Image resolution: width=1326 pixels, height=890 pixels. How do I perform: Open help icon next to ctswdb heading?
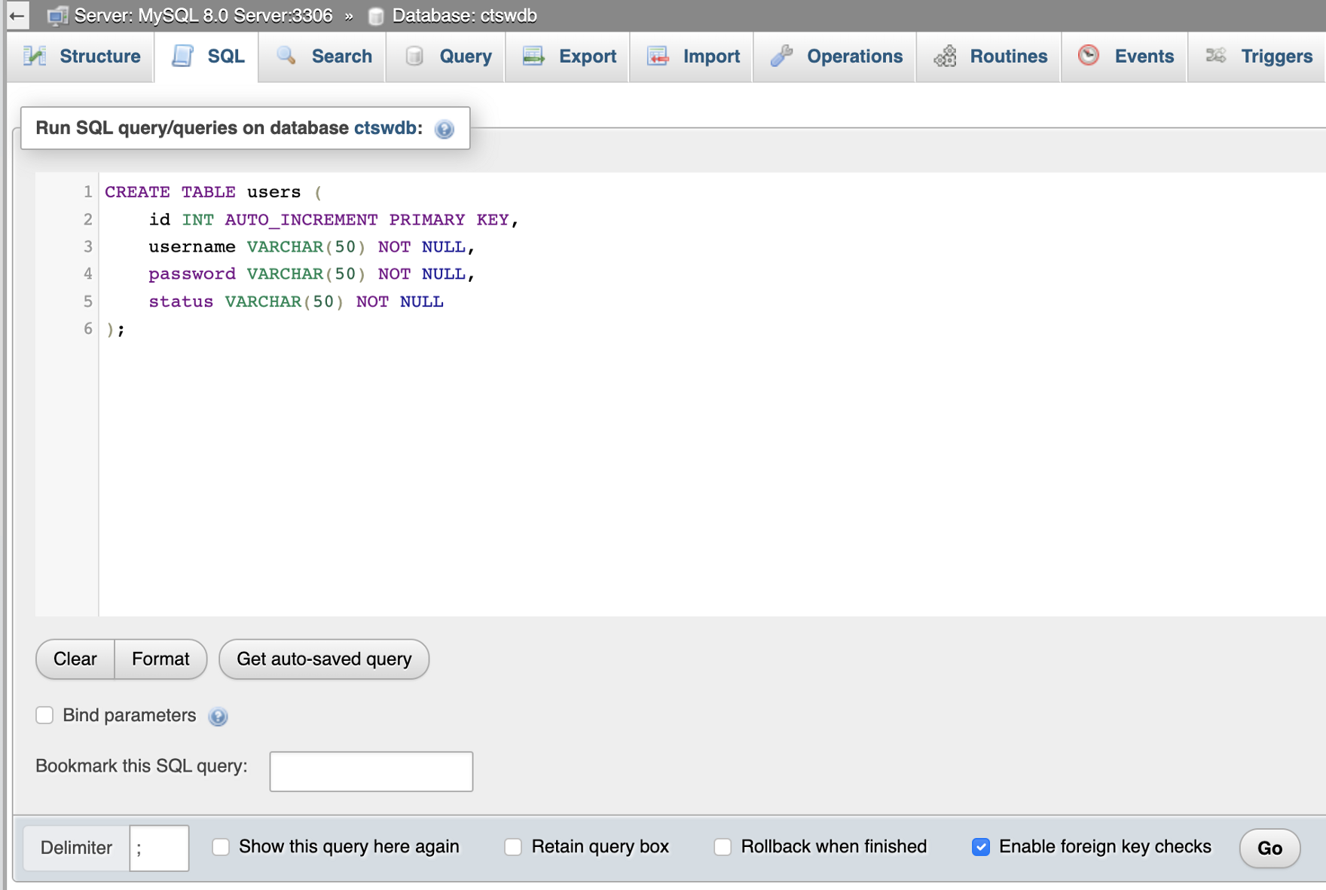click(x=445, y=129)
